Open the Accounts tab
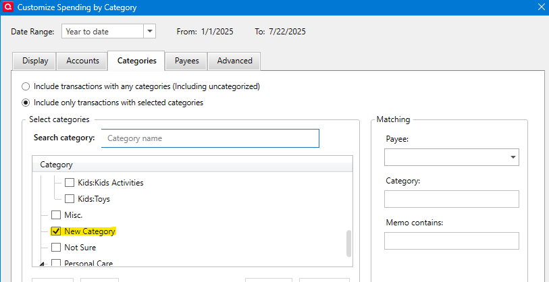549x282 pixels. tap(82, 61)
